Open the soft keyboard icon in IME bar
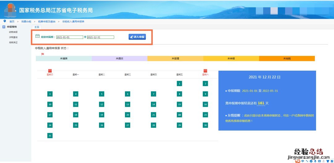Screen dimensions: 334x163 point(319,161)
